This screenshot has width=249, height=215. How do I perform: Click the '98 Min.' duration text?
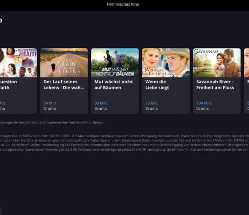pyautogui.click(x=101, y=103)
